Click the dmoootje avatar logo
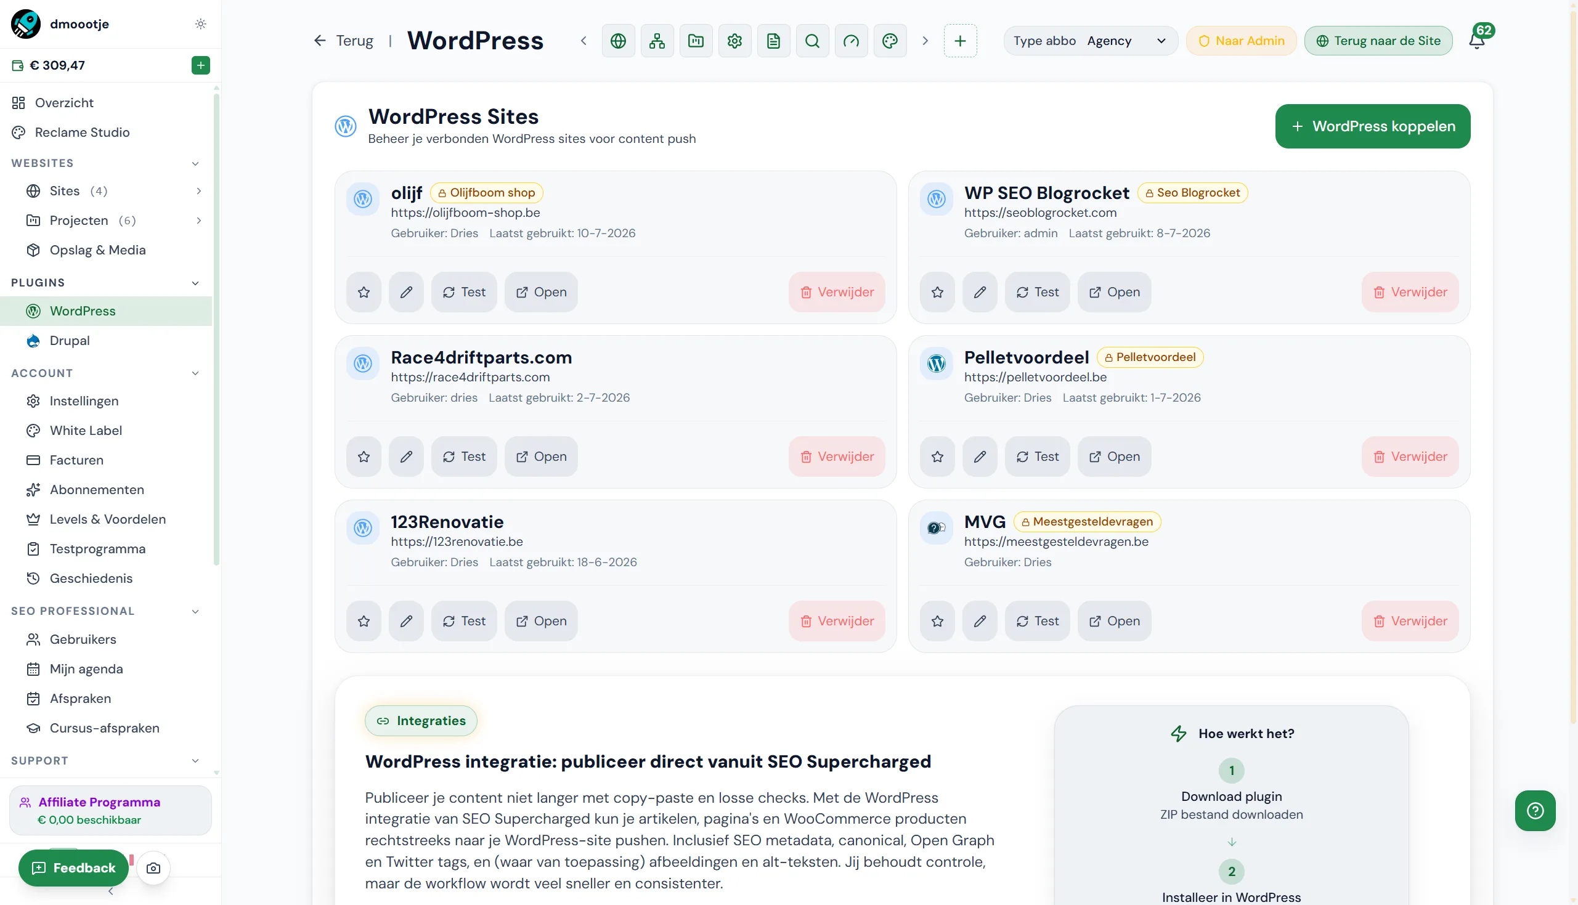The height and width of the screenshot is (905, 1578). [25, 23]
